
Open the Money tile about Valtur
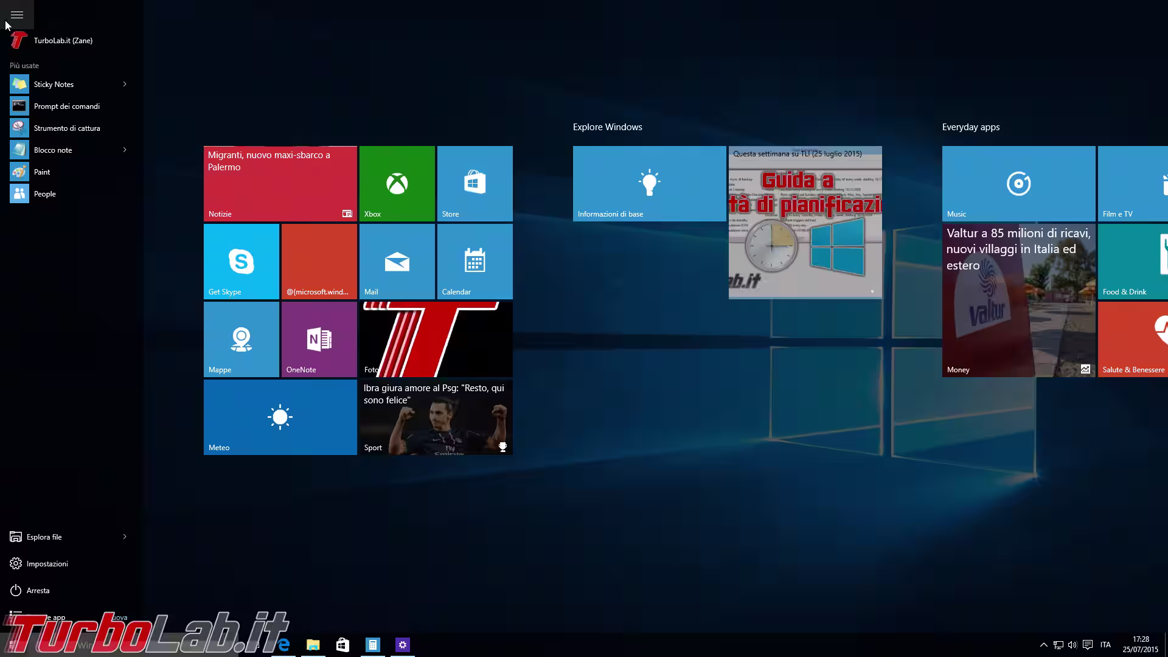1018,301
